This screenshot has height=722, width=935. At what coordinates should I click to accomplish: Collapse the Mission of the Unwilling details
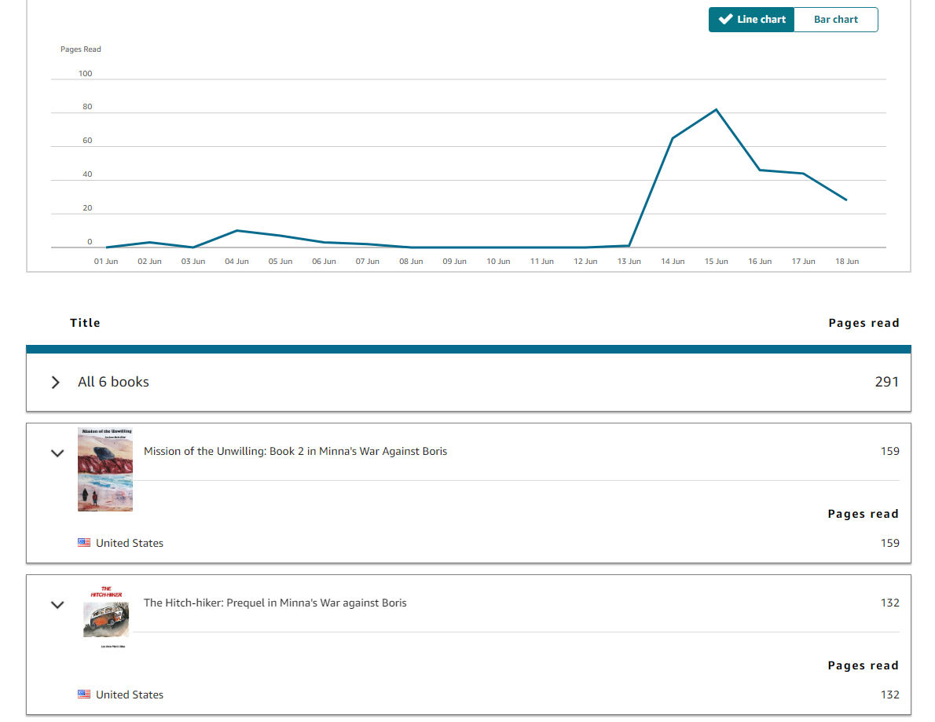(x=57, y=453)
